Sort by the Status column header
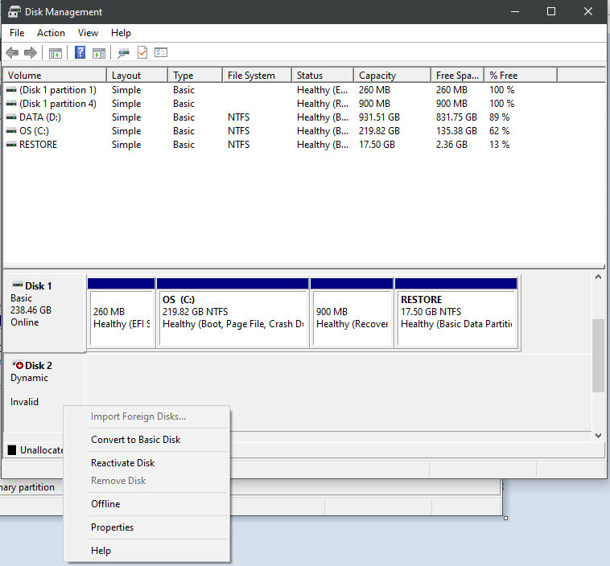610x566 pixels. pyautogui.click(x=323, y=75)
